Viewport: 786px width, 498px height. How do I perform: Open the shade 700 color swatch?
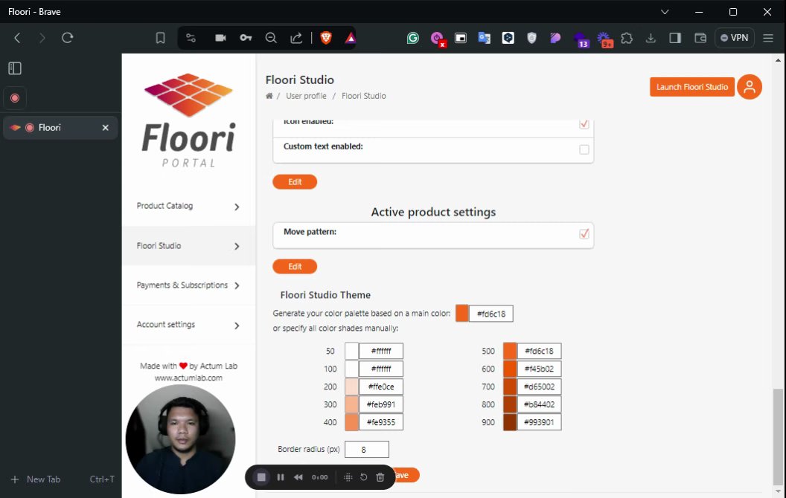510,387
